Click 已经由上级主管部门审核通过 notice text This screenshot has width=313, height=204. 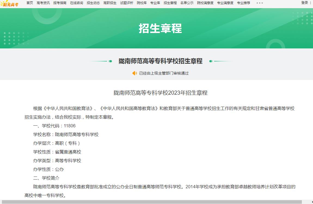pos(164,73)
